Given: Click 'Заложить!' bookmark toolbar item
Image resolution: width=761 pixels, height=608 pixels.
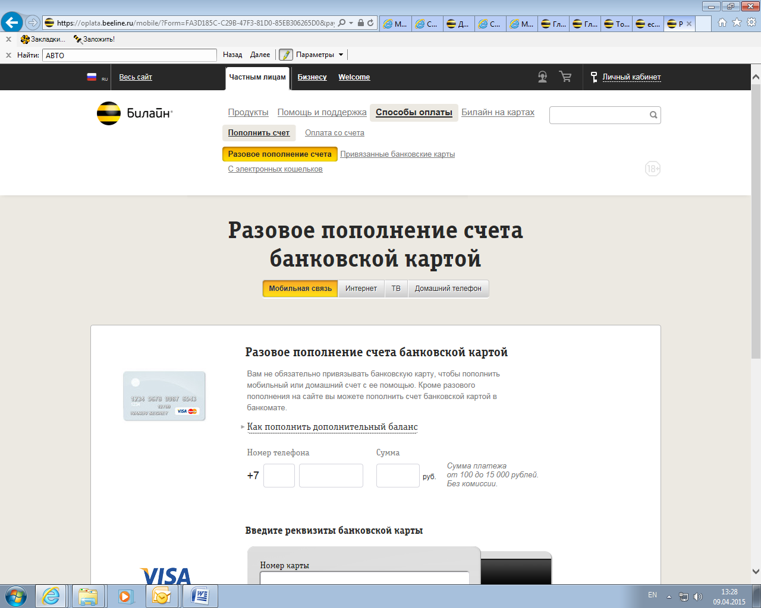Looking at the screenshot, I should pos(94,39).
